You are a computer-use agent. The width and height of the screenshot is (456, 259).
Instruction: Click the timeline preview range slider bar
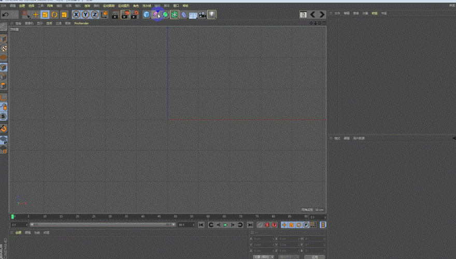pos(103,225)
